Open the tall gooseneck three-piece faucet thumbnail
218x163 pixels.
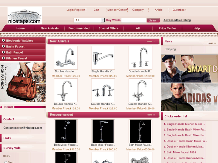click(140, 58)
